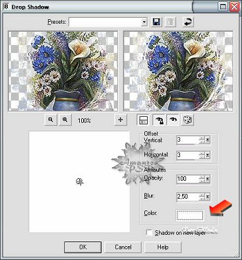Click the Blur spinner arrows
The width and height of the screenshot is (242, 260).
point(202,197)
